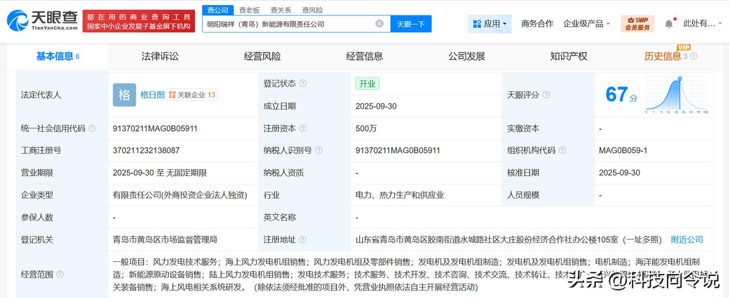Switch to the 经营风险 tab
Viewport: 729px width, 298px height.
point(263,56)
